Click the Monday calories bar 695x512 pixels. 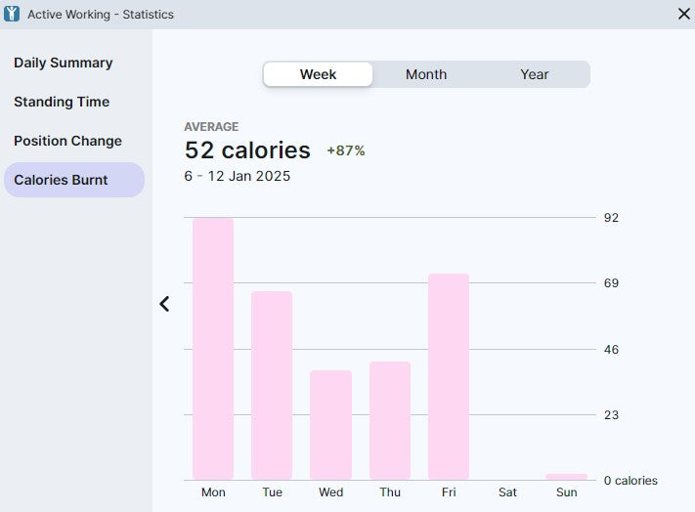coord(213,348)
